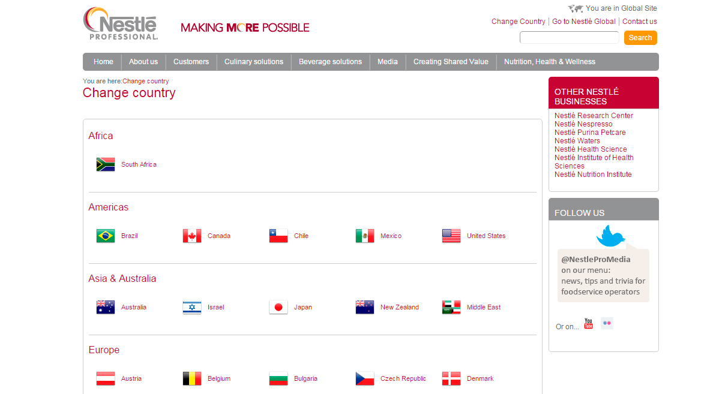Click the Middle East flag icon
Viewport: 728px width, 394px height.
click(x=451, y=307)
